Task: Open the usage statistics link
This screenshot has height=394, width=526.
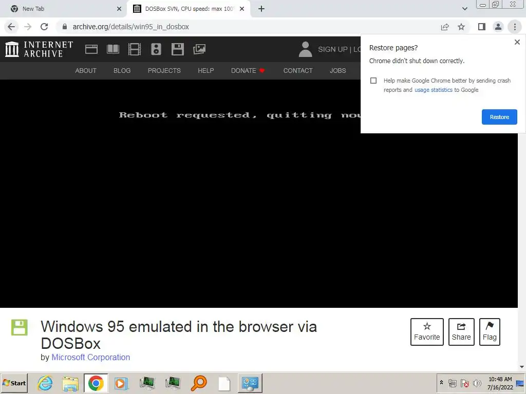Action: (x=434, y=90)
